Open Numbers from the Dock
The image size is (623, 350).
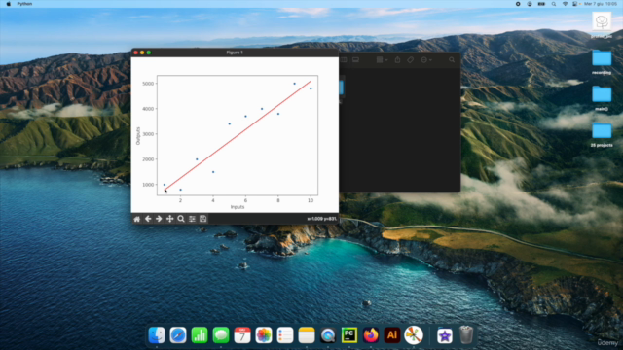pos(200,335)
